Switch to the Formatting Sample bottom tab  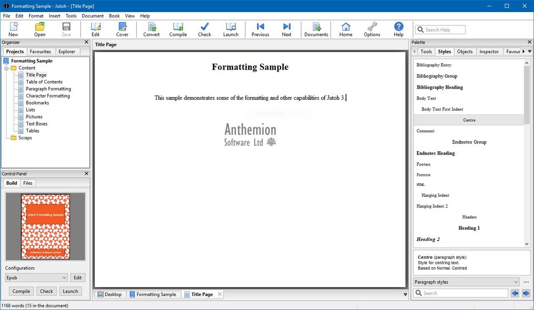pyautogui.click(x=153, y=295)
